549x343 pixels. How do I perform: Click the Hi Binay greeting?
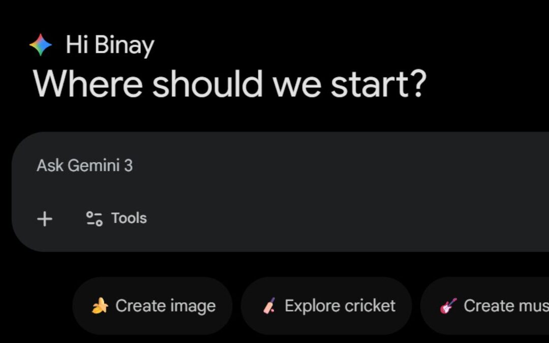pos(110,44)
